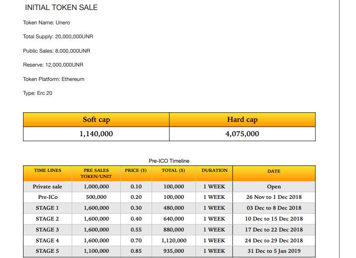
Task: Click the 'STAGE 1' row label
Action: point(47,208)
